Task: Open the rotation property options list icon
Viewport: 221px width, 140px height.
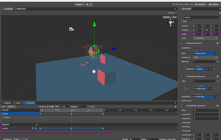Action: point(36,128)
